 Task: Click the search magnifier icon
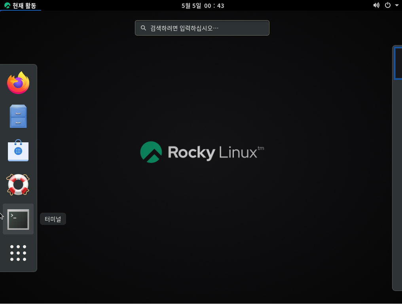click(144, 28)
